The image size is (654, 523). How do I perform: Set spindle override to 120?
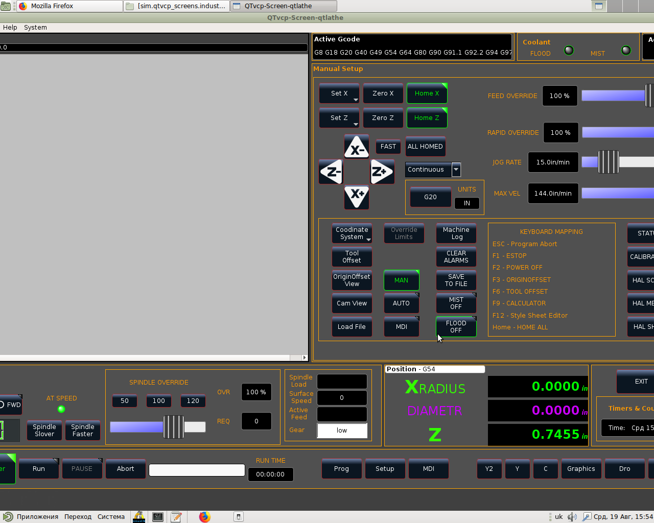193,401
